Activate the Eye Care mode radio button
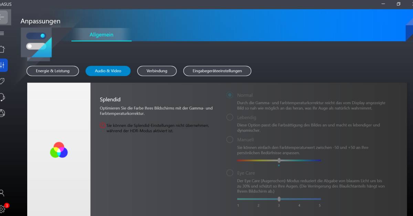413x216 pixels. [229, 173]
